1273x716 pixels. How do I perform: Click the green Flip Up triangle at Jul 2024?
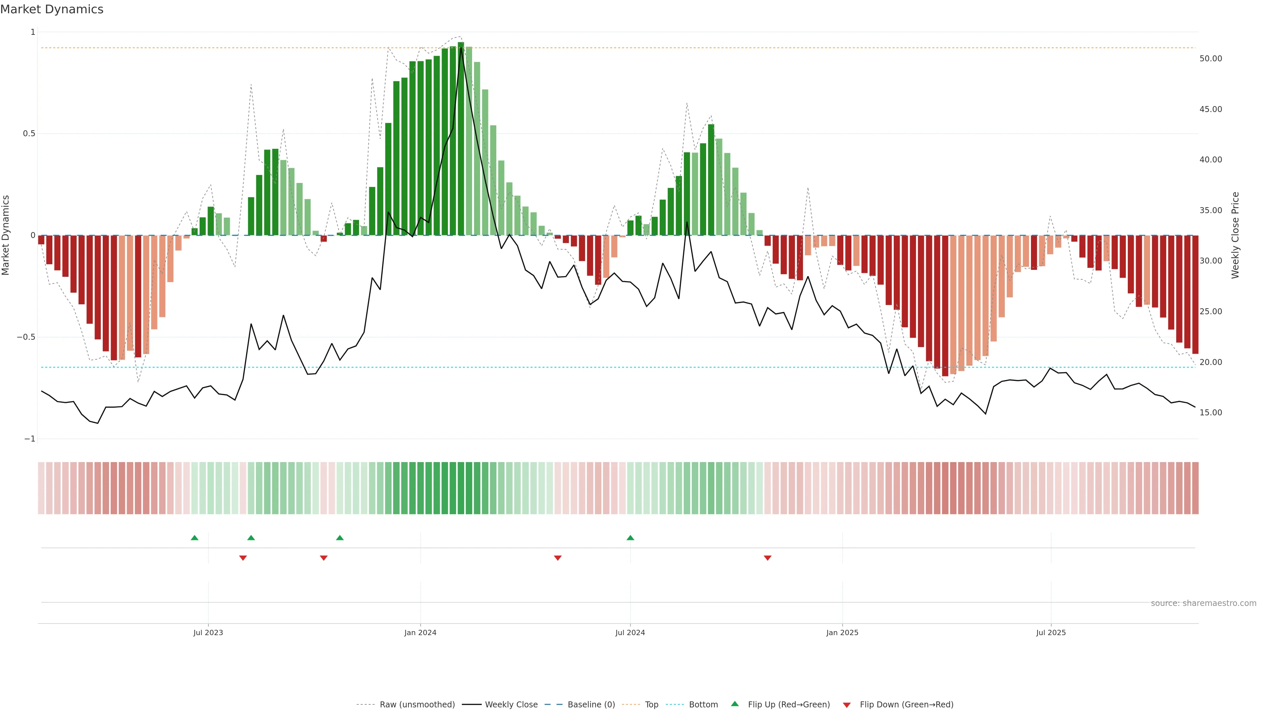[x=630, y=538]
